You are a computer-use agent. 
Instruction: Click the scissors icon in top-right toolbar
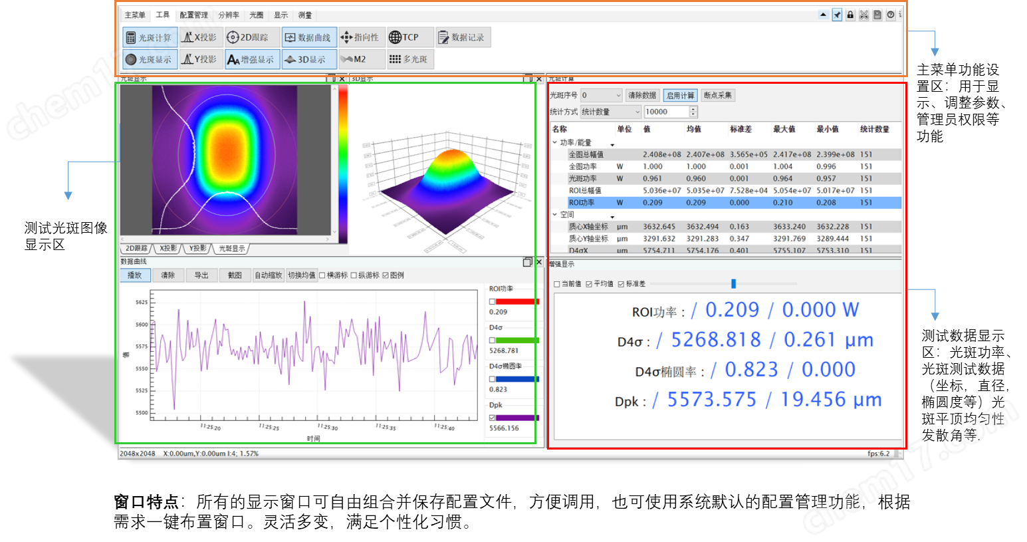point(863,15)
